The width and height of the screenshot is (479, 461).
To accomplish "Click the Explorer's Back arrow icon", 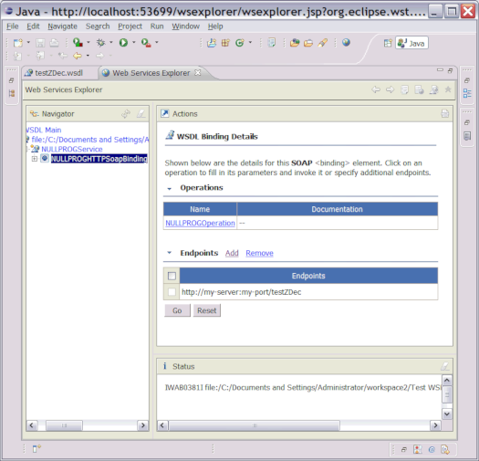I will [376, 89].
